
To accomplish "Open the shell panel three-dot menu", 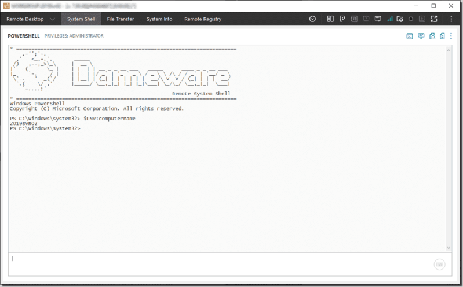I will click(x=451, y=36).
